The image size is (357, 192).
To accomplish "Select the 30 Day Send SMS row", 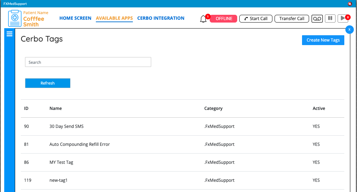I will coord(182,126).
